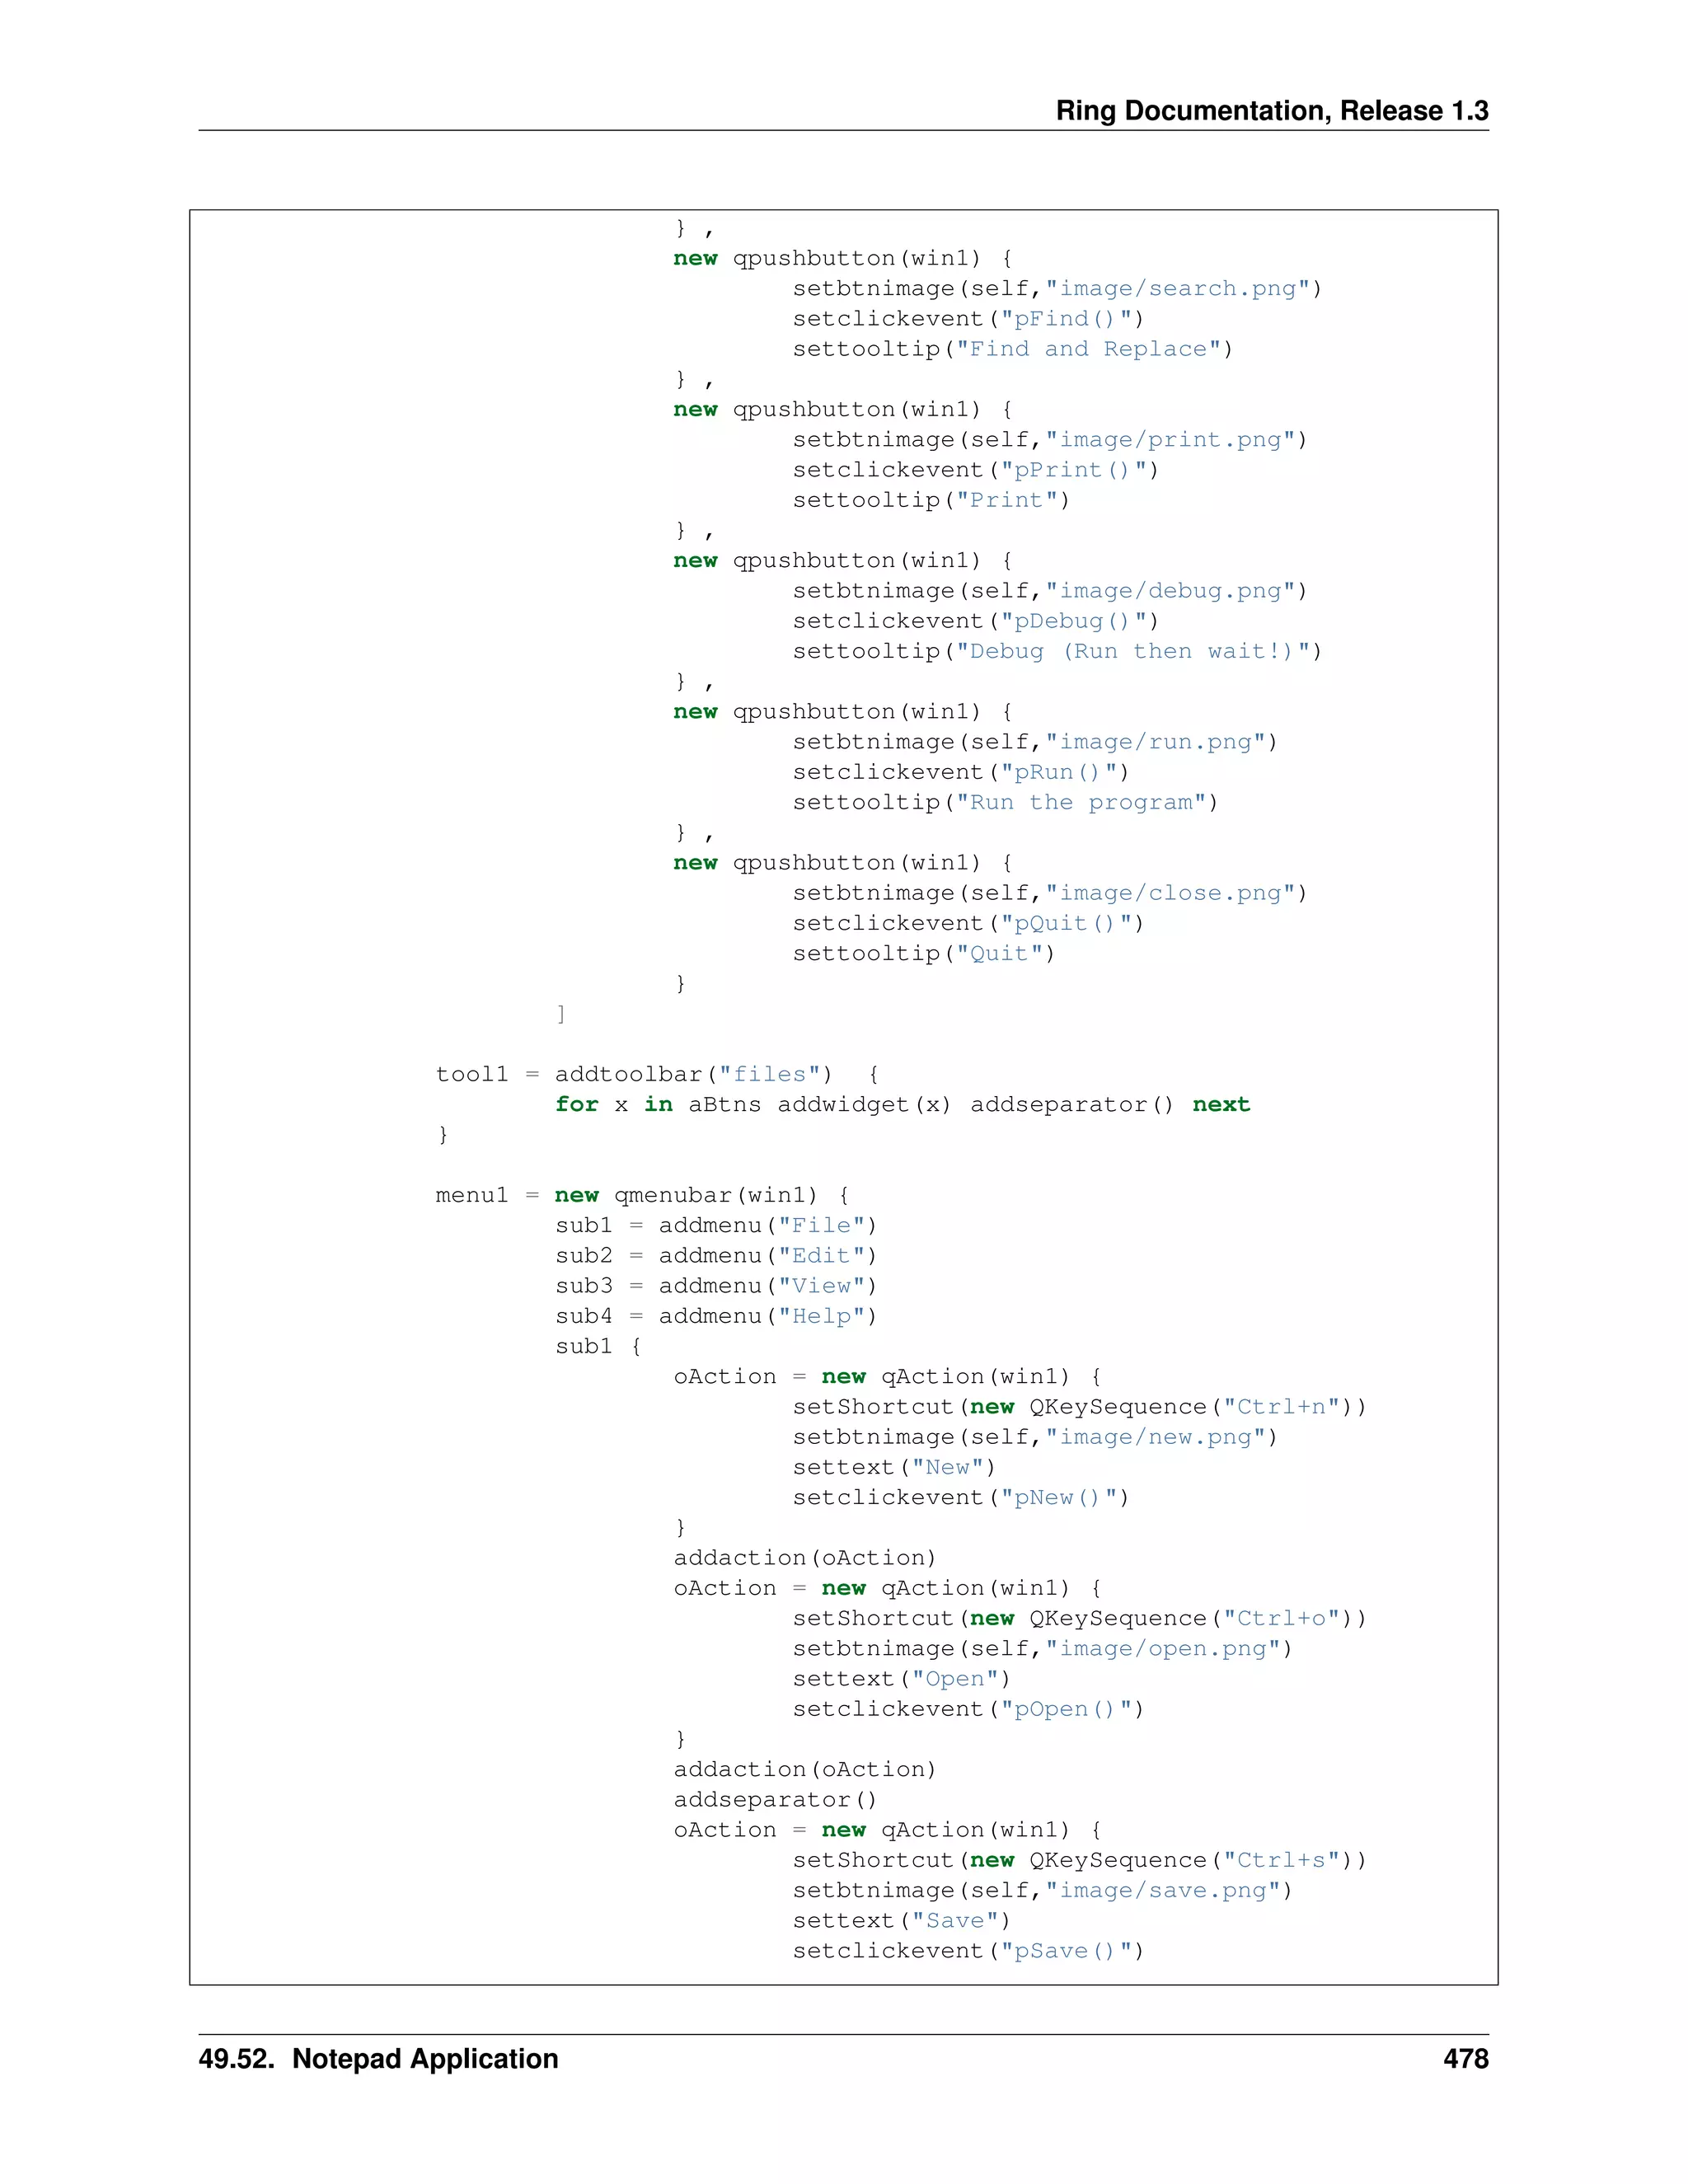The width and height of the screenshot is (1688, 2184).
Task: Click the "Ctrl+n" key sequence string
Action: pos(1281,1407)
